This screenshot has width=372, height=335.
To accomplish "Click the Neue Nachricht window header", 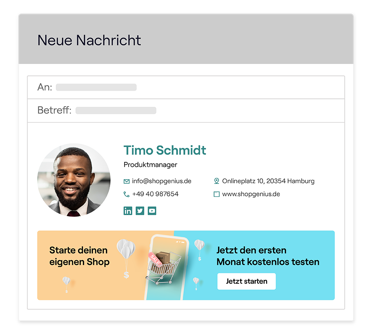I will point(186,39).
